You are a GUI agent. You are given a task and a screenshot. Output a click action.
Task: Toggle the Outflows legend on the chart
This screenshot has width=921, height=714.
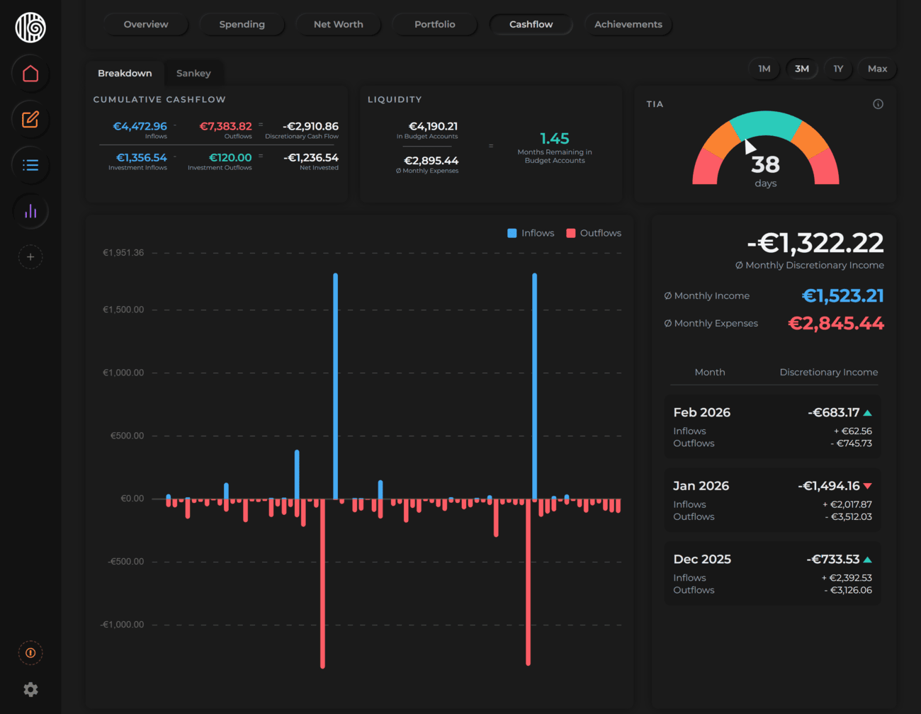pyautogui.click(x=594, y=232)
